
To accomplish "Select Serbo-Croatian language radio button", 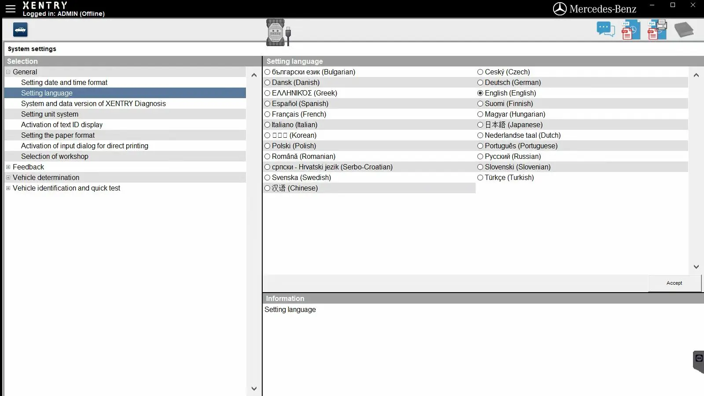I will coord(267,167).
